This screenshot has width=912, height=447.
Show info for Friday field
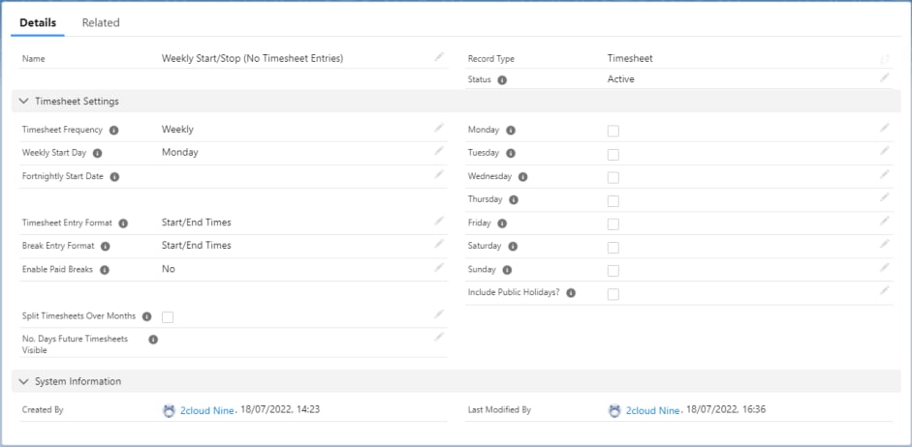[502, 223]
